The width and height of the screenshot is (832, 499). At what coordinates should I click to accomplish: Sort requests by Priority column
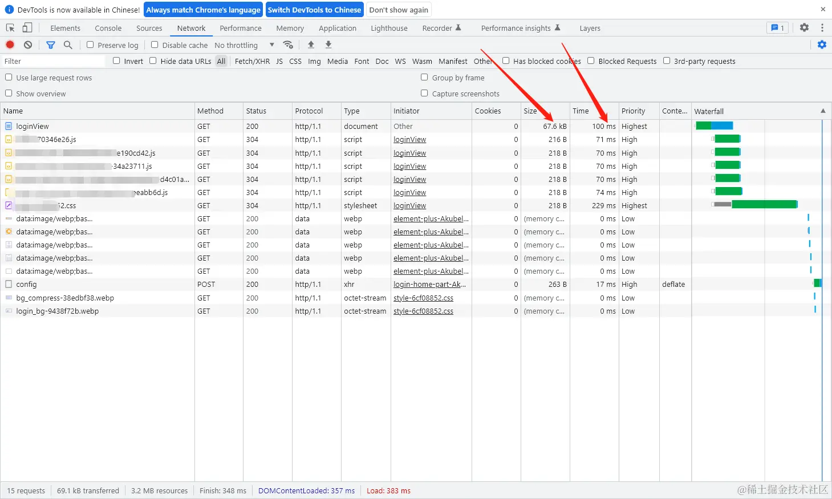point(639,111)
